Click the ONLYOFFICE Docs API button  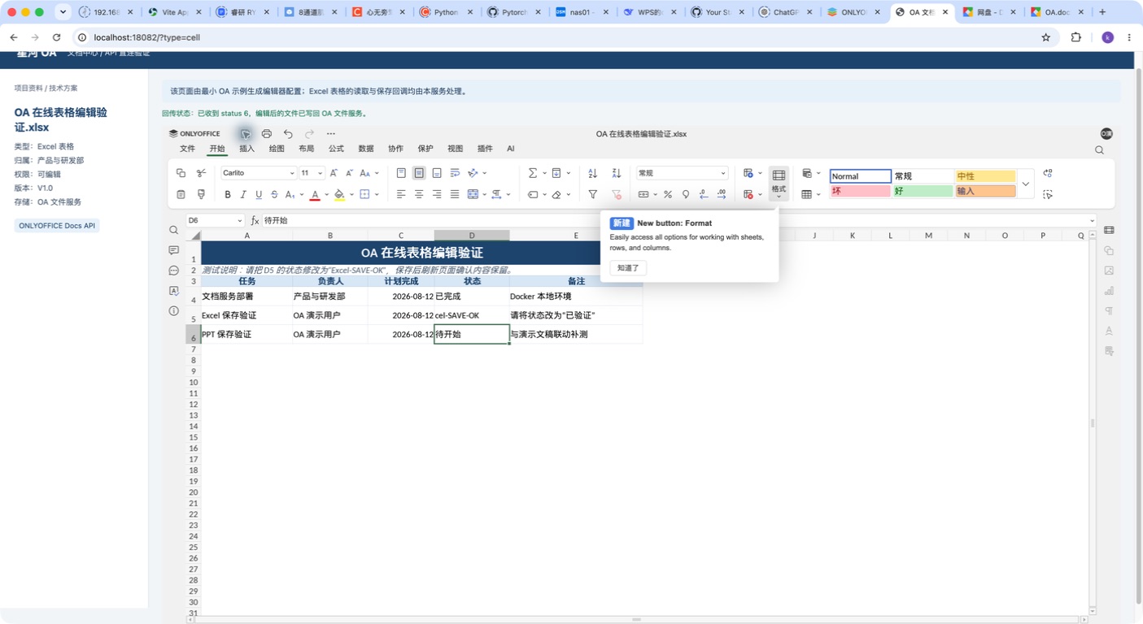[x=57, y=226]
